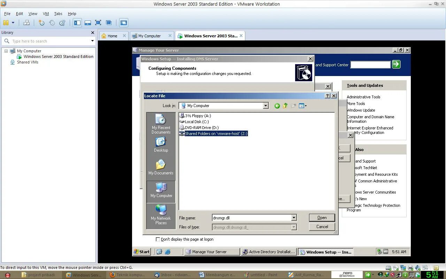Click Send Ctrl+Alt+Del toolbar icon
Viewport: 446px width, 279px height.
point(26,23)
